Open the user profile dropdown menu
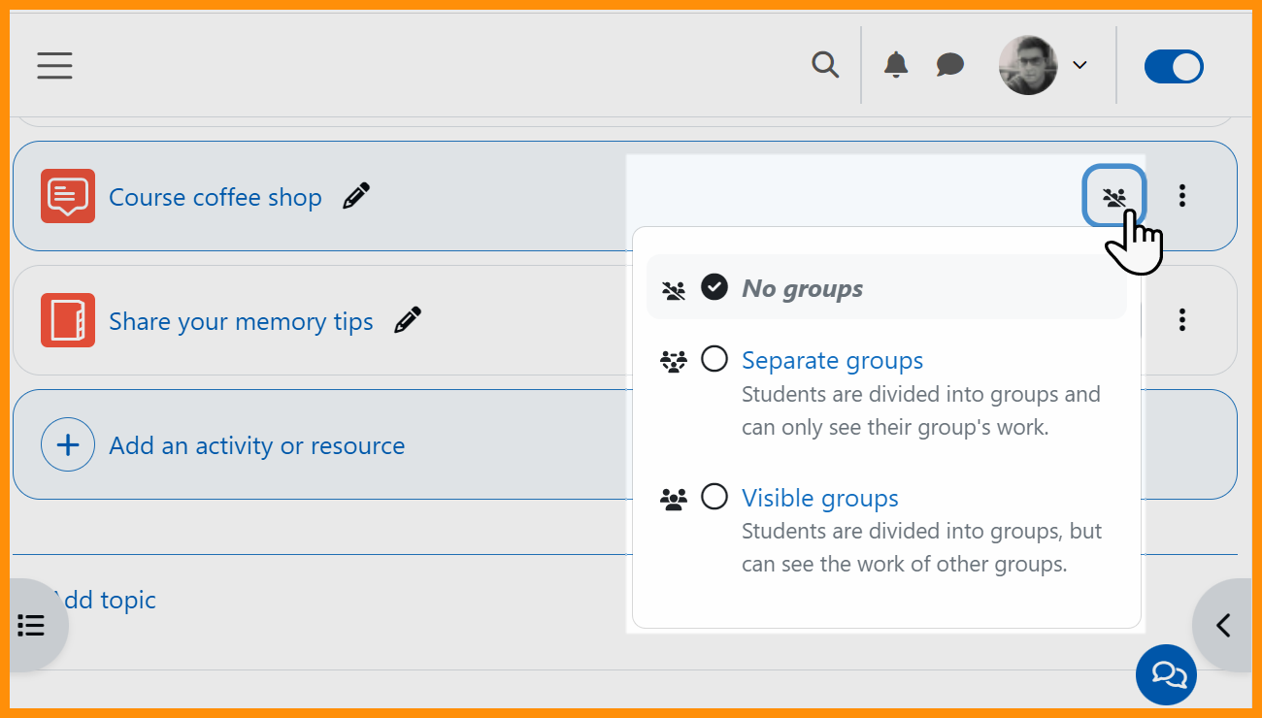Screen dimensions: 1262x718 (x=1044, y=65)
